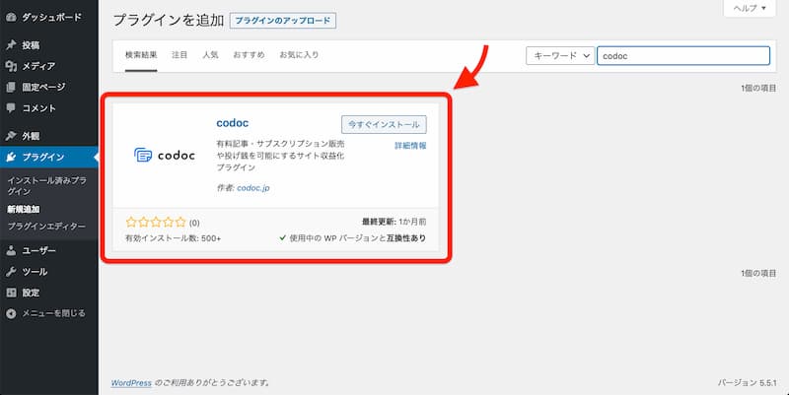Image resolution: width=789 pixels, height=395 pixels.
Task: Click the compatibility checkmark icon
Action: click(283, 237)
